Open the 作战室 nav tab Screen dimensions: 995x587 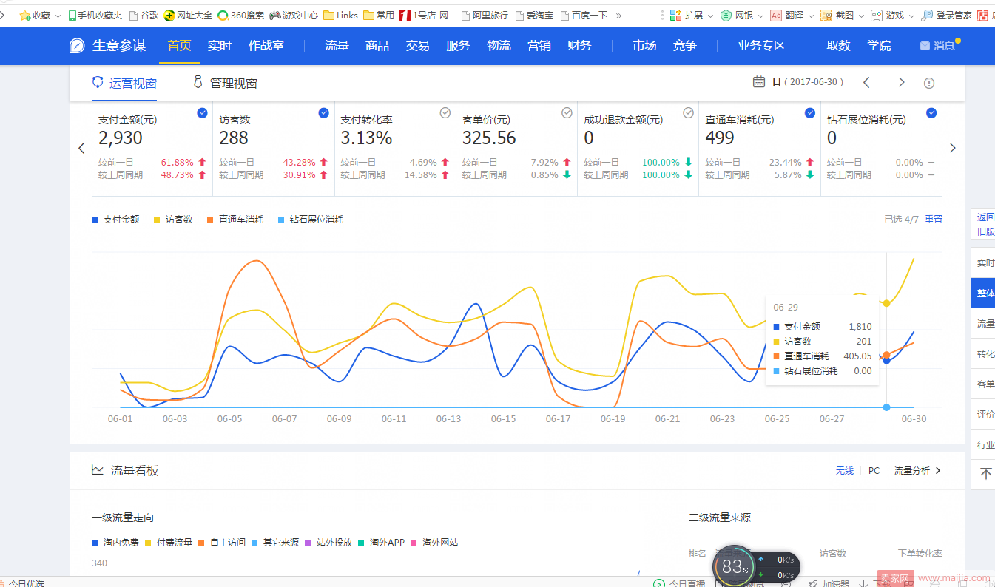266,46
